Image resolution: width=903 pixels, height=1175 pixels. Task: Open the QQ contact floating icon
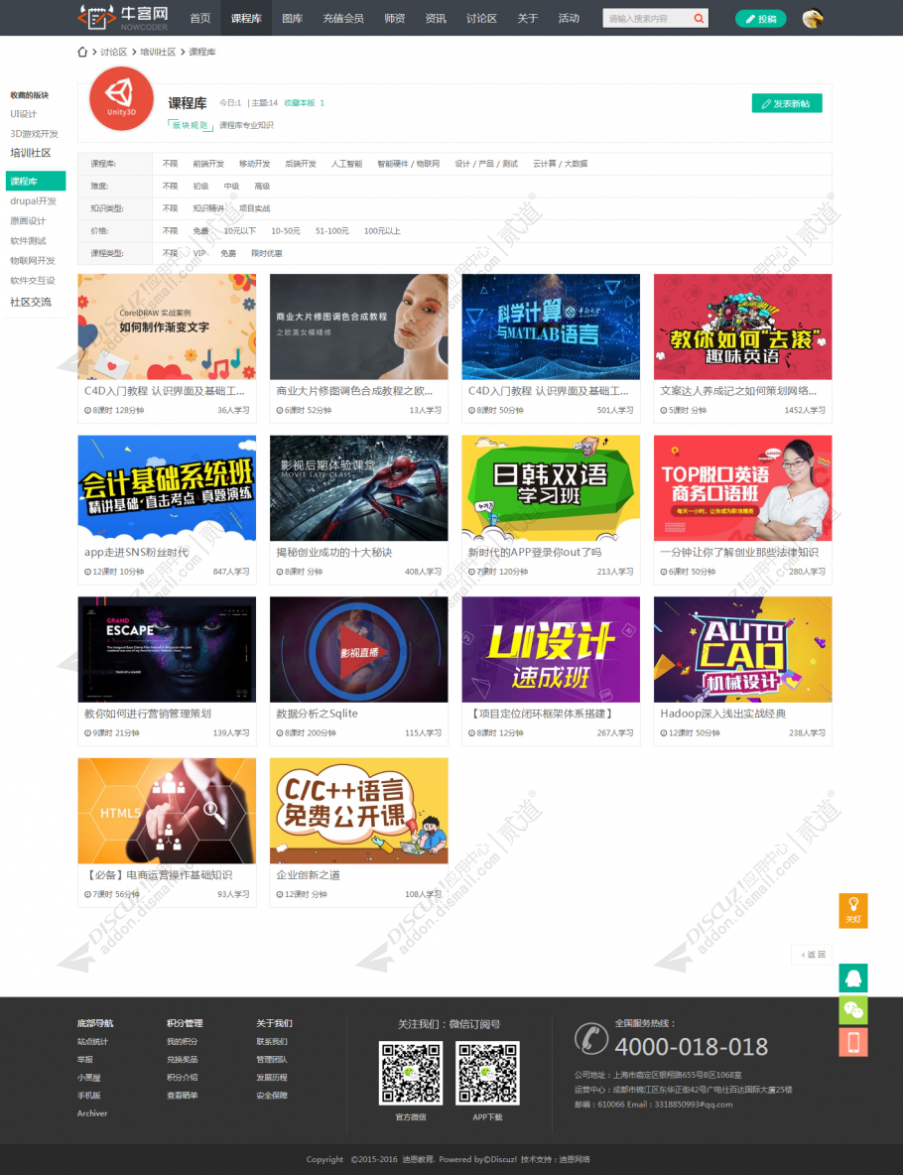852,978
